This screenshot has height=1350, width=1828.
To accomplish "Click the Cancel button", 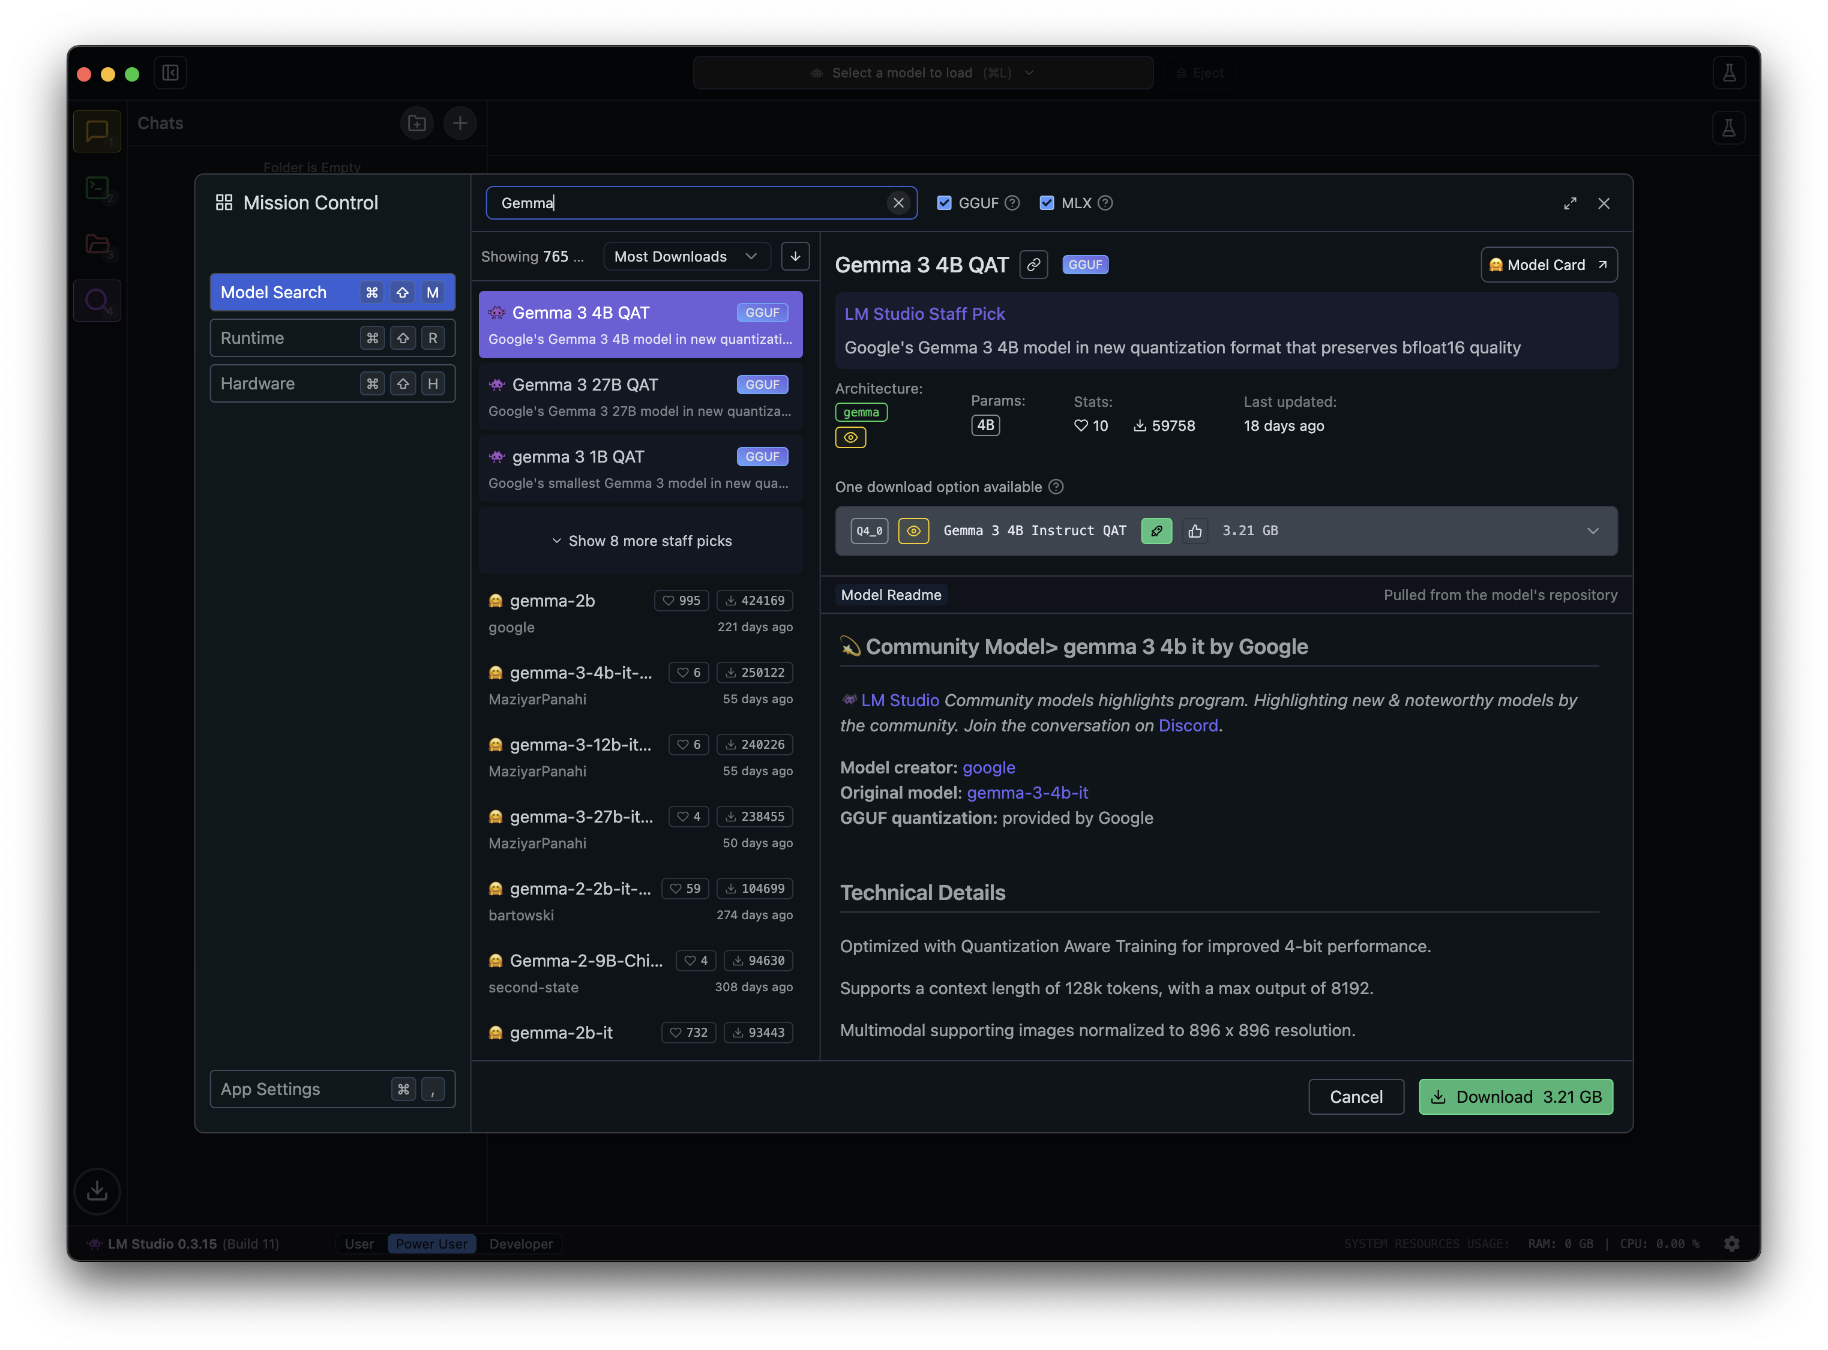I will click(1356, 1097).
